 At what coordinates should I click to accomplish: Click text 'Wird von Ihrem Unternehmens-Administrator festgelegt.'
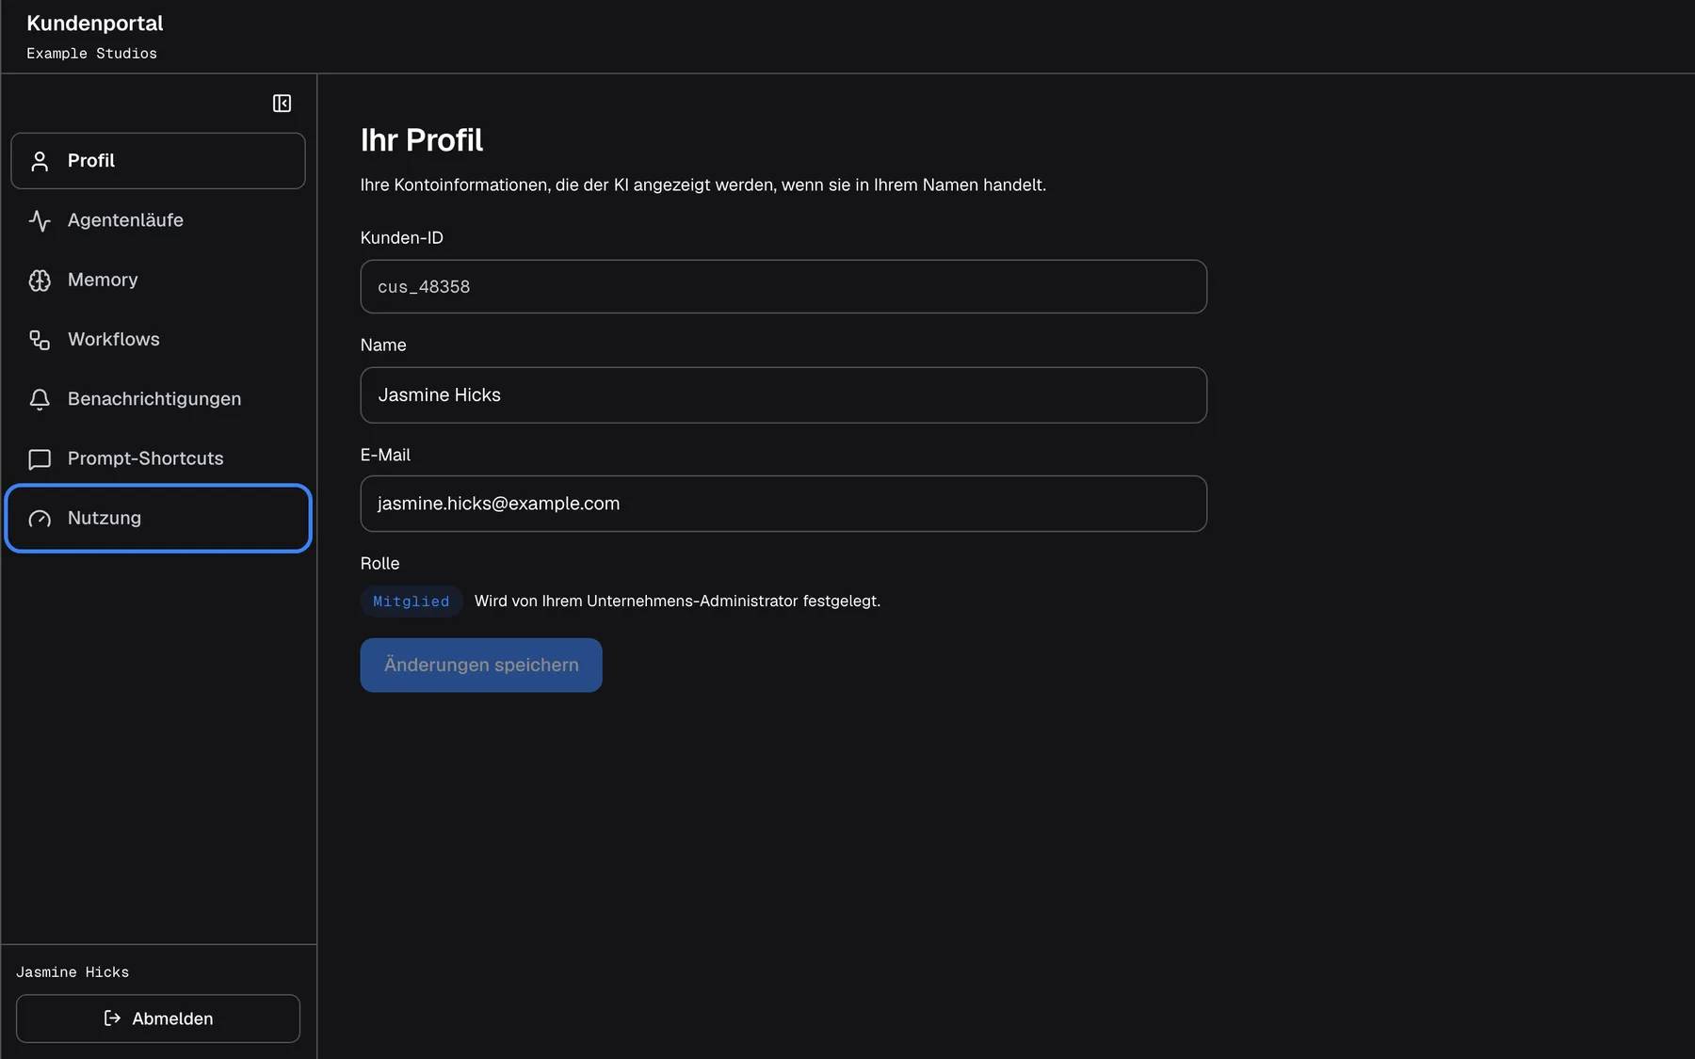[678, 602]
